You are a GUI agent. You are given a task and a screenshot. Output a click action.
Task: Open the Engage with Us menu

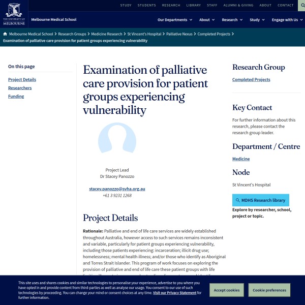(287, 20)
